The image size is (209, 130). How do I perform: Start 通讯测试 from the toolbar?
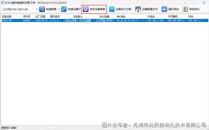pyautogui.click(x=170, y=9)
